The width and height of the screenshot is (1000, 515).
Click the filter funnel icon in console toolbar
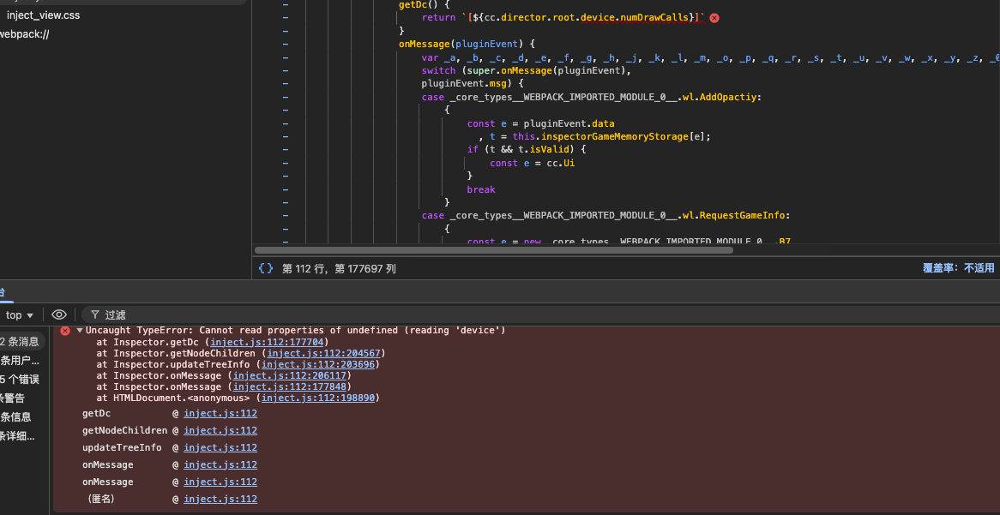(95, 314)
